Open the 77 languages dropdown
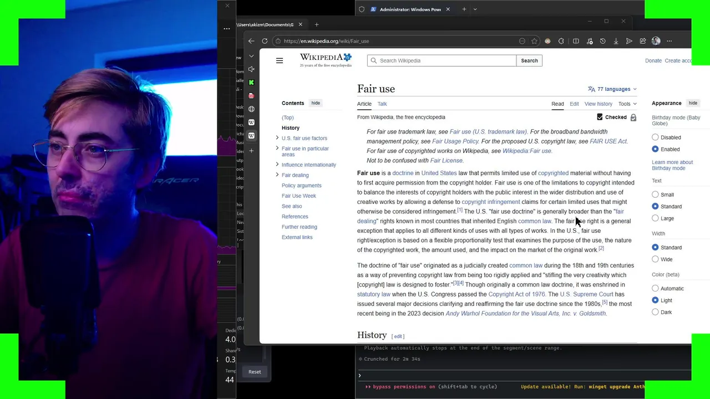The image size is (710, 399). tap(612, 89)
